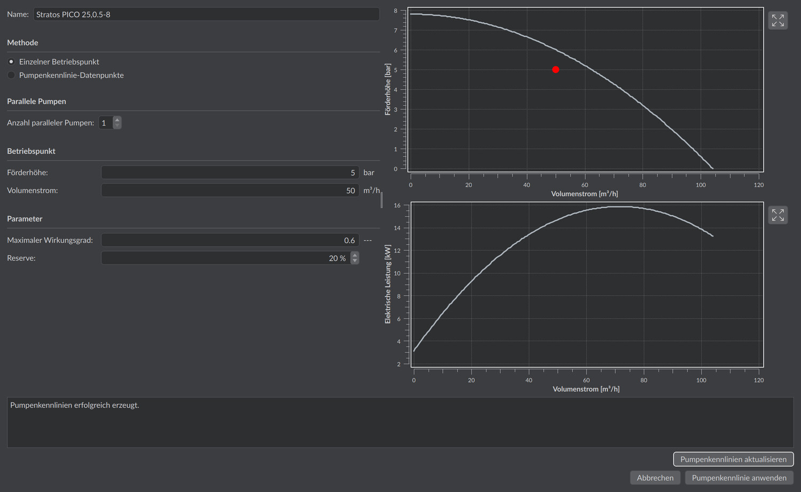
Task: Click the 'Parameter' section heading
Action: click(x=25, y=219)
